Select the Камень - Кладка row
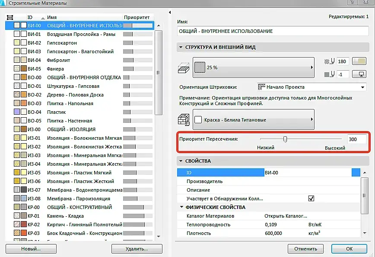 (79, 216)
